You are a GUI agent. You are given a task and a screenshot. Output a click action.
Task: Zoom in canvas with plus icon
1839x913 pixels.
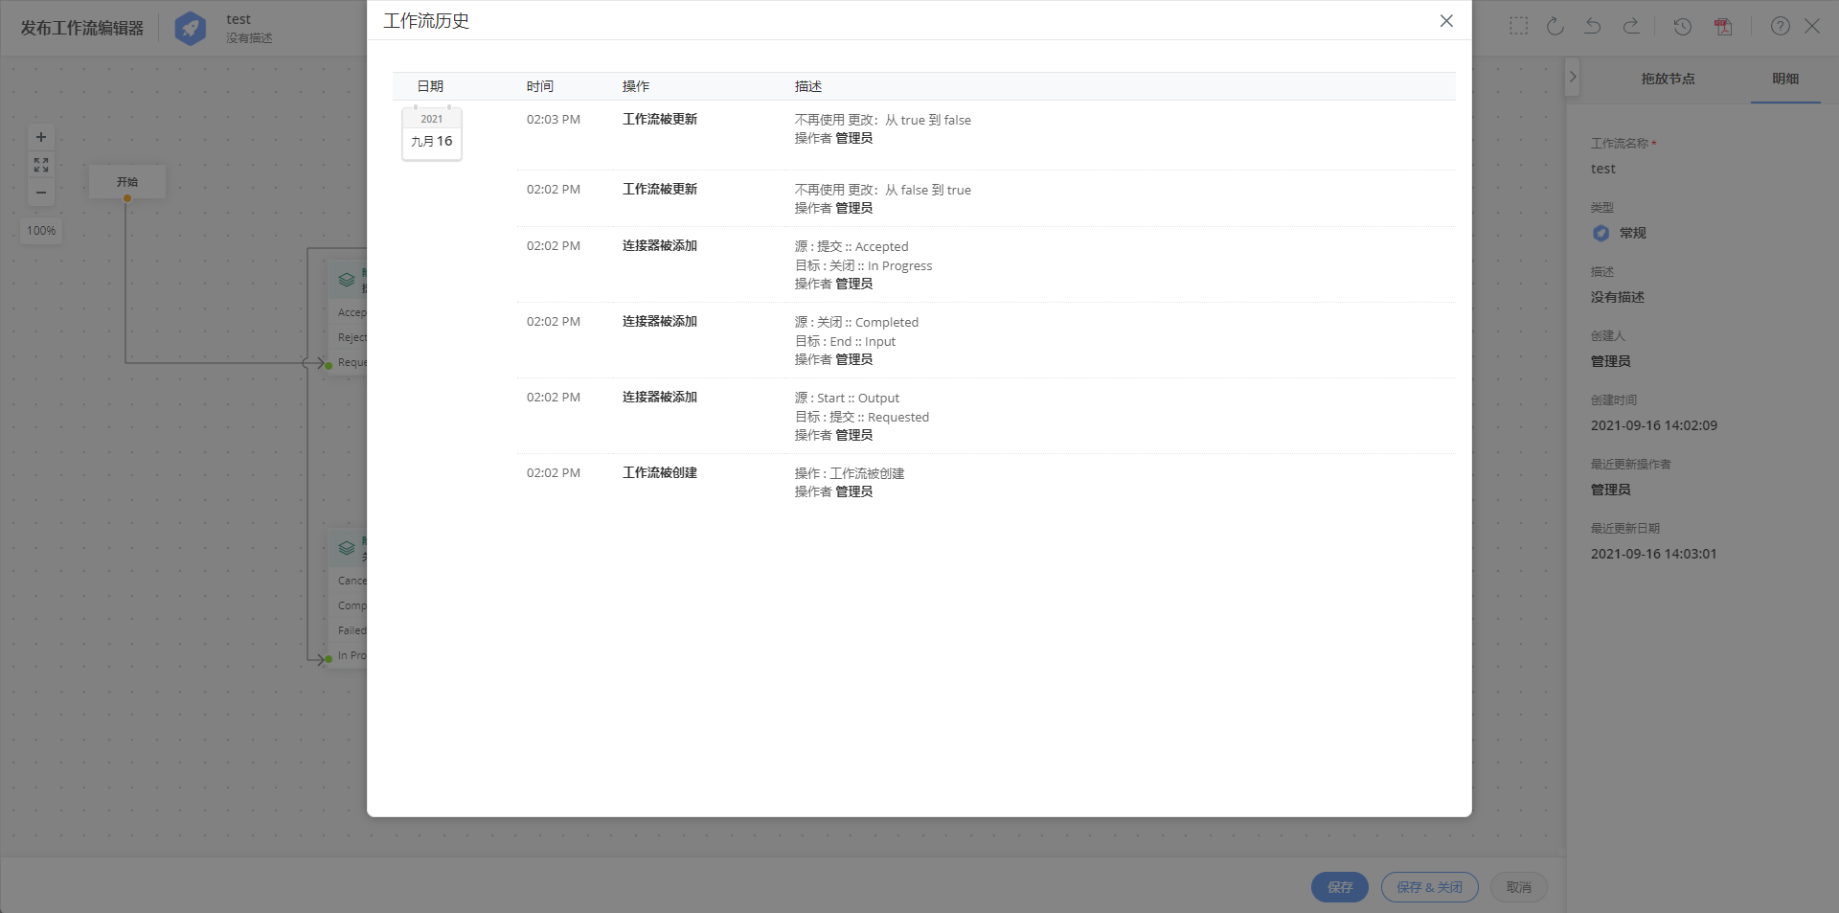tap(41, 137)
